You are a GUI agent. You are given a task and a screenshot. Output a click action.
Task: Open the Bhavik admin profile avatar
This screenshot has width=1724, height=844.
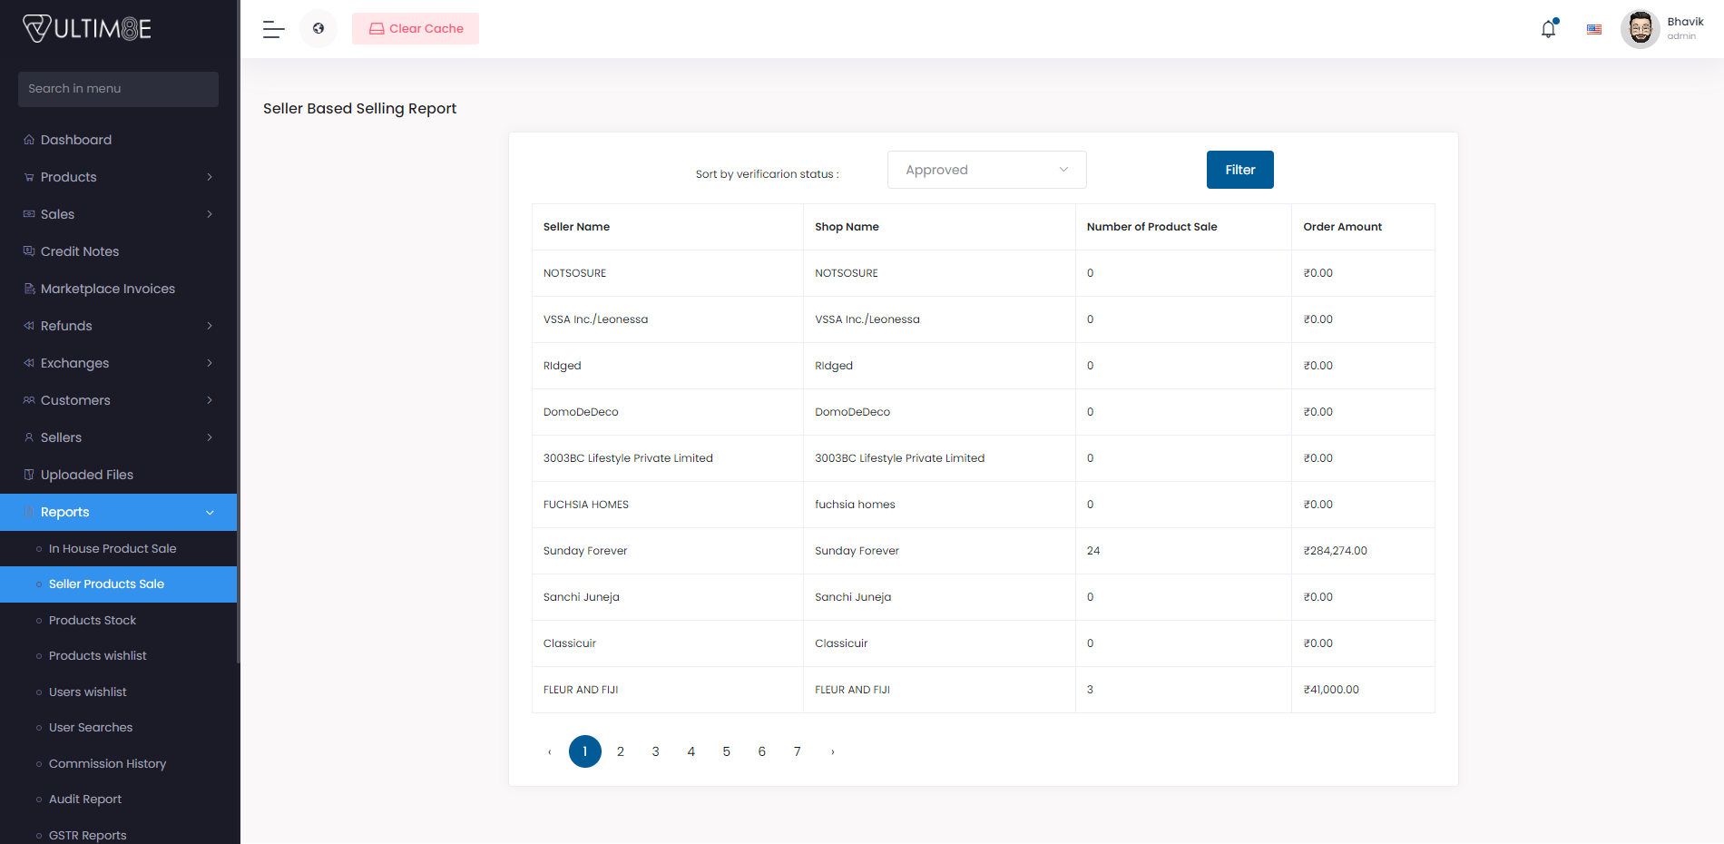click(1640, 29)
